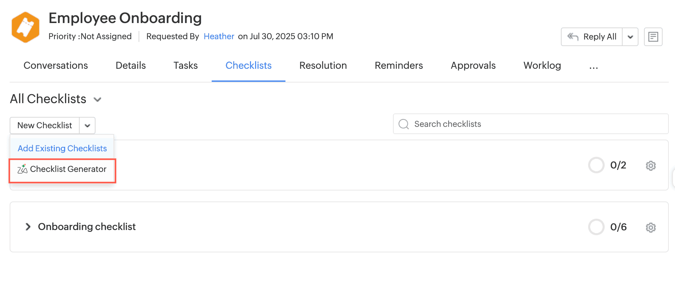Open the Reply All dropdown arrow

pyautogui.click(x=630, y=37)
